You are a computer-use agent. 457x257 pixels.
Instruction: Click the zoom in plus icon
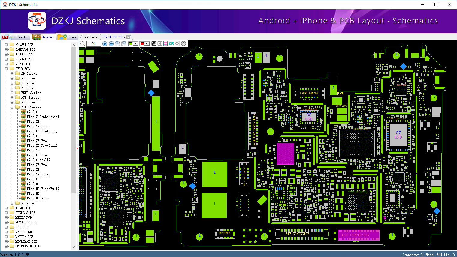click(105, 44)
